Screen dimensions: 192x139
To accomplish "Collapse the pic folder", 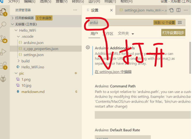I will [x=16, y=73].
